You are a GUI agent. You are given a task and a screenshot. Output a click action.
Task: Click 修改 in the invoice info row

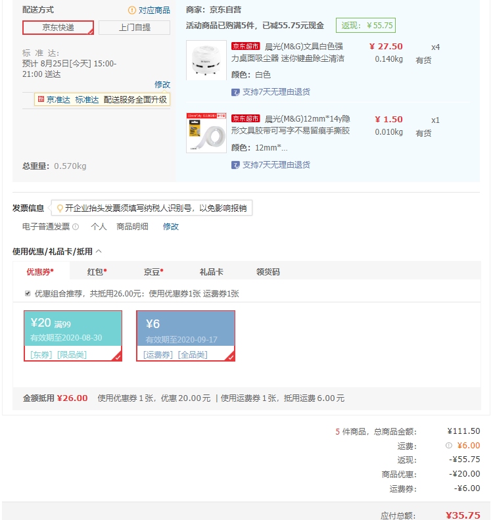(170, 227)
